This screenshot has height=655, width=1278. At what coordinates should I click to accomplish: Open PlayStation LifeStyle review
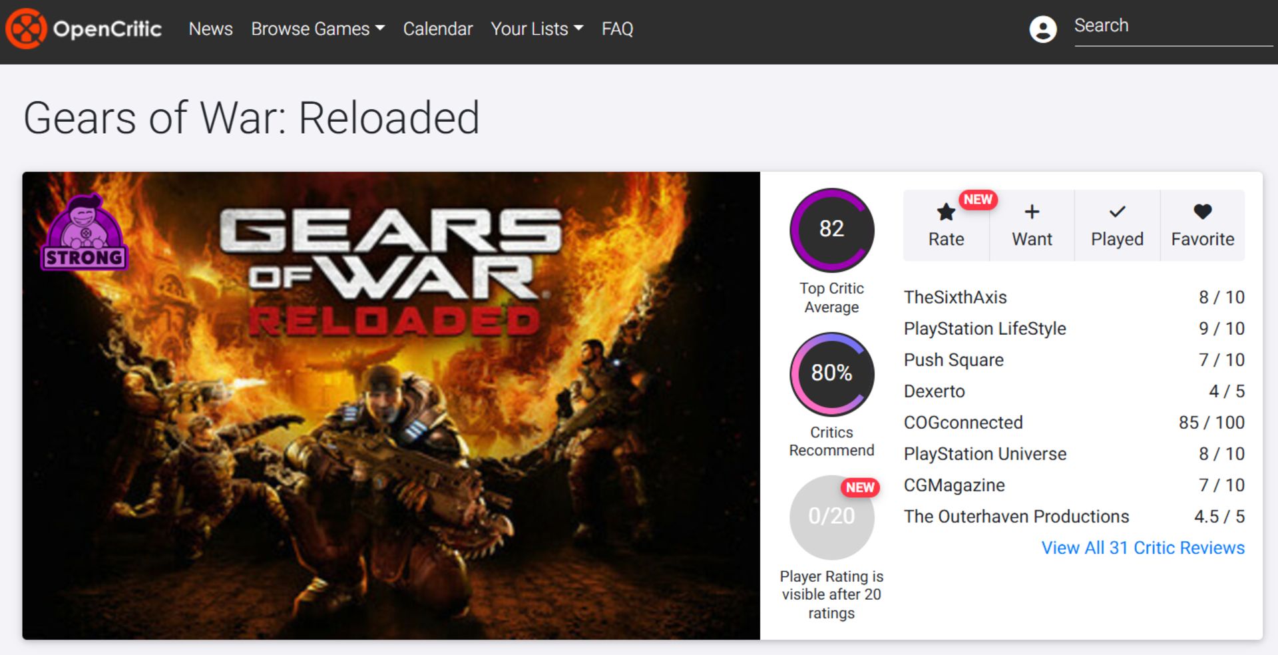pyautogui.click(x=984, y=329)
